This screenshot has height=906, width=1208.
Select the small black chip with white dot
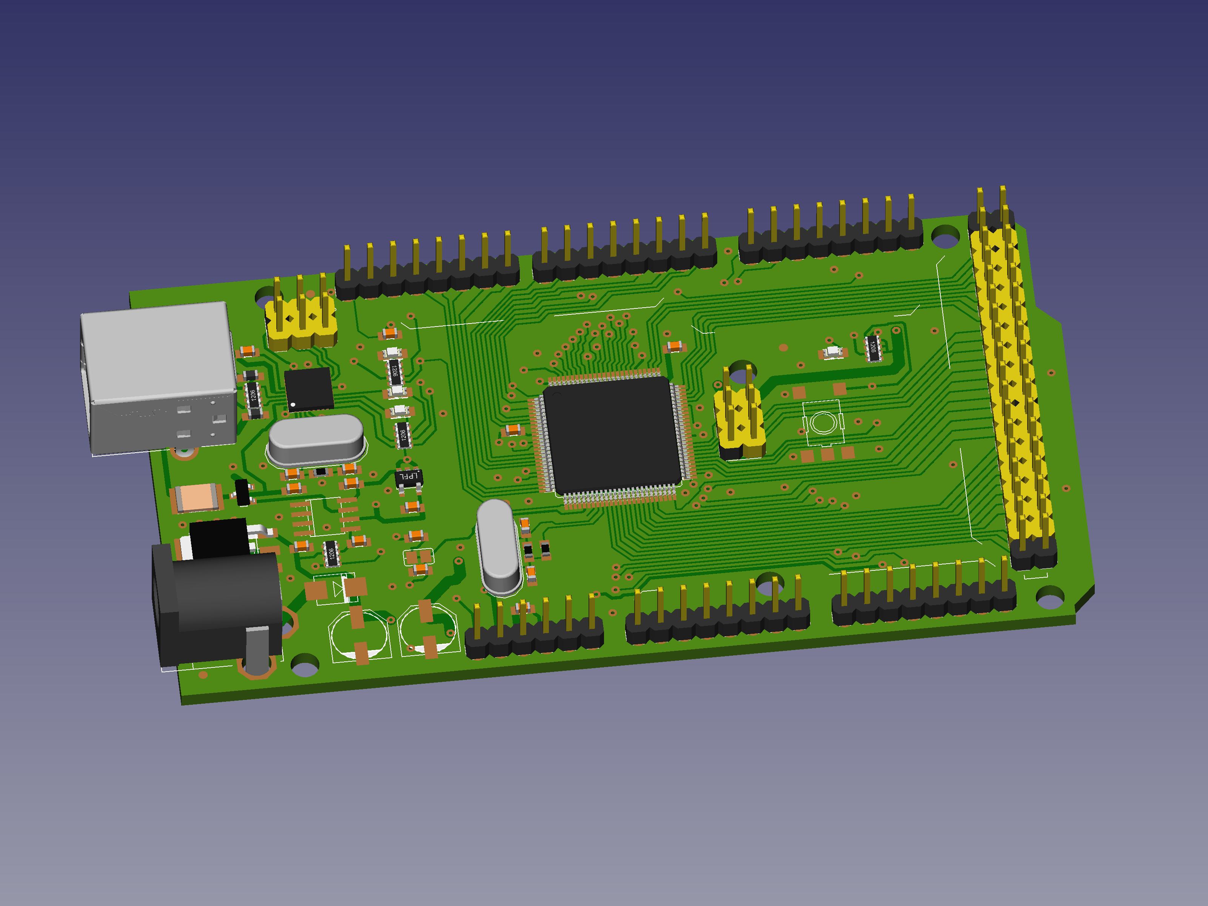tap(308, 389)
